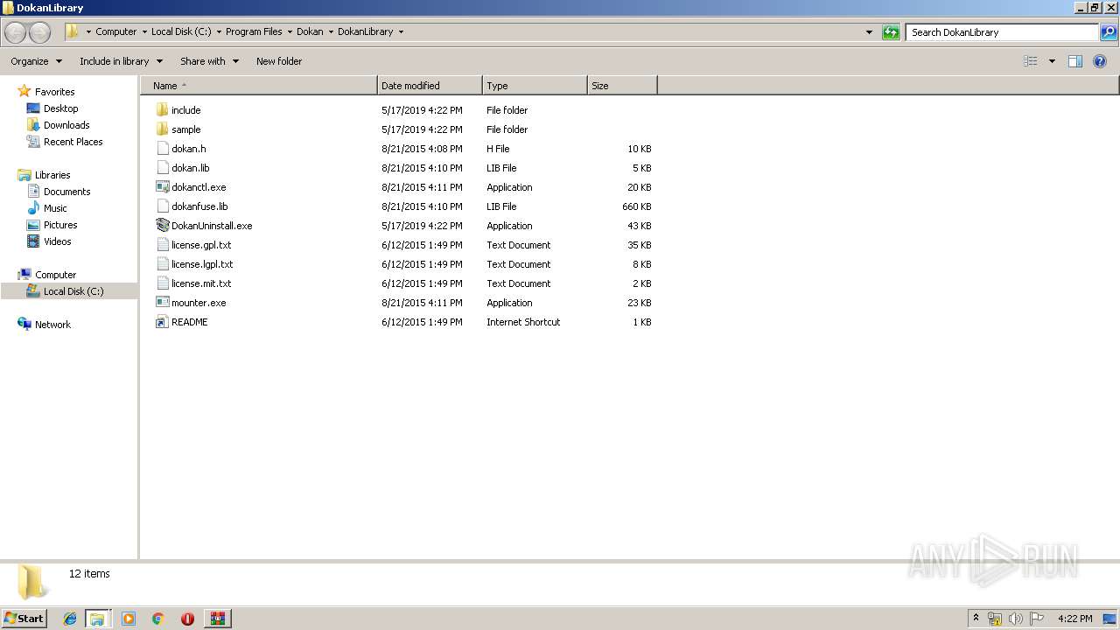Expand the Program Files breadcrumb arrow

(290, 32)
